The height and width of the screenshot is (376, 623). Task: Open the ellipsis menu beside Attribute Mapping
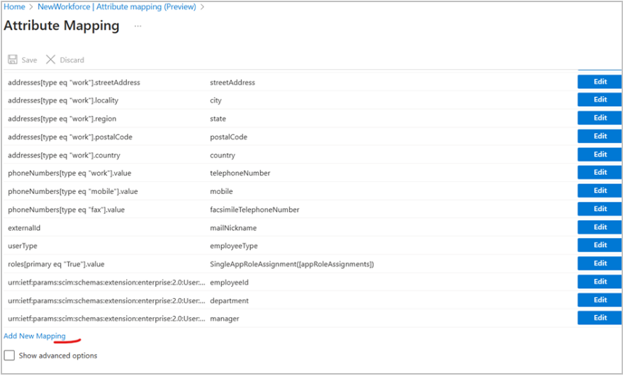(137, 26)
